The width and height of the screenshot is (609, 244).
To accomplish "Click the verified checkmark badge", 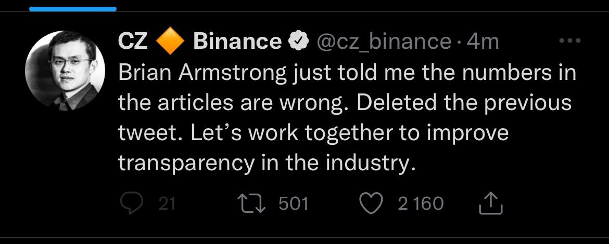I will coord(298,40).
